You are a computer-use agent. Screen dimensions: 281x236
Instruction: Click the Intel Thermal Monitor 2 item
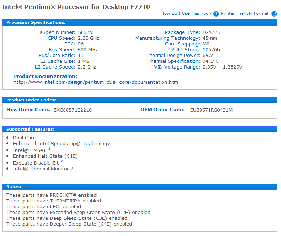pos(43,169)
